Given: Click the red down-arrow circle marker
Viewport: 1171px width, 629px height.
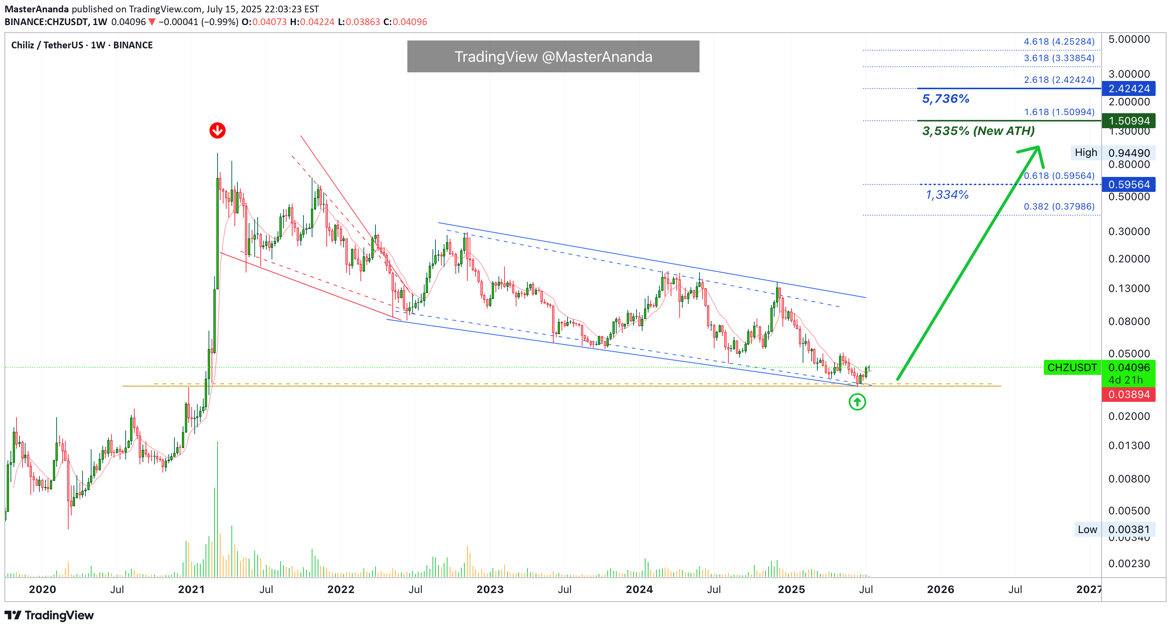Looking at the screenshot, I should pos(217,130).
